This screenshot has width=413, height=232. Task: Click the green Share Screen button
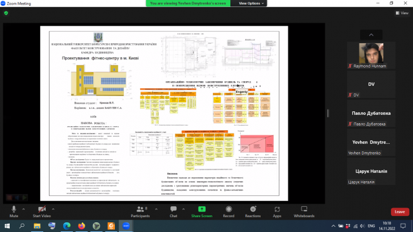click(x=202, y=211)
